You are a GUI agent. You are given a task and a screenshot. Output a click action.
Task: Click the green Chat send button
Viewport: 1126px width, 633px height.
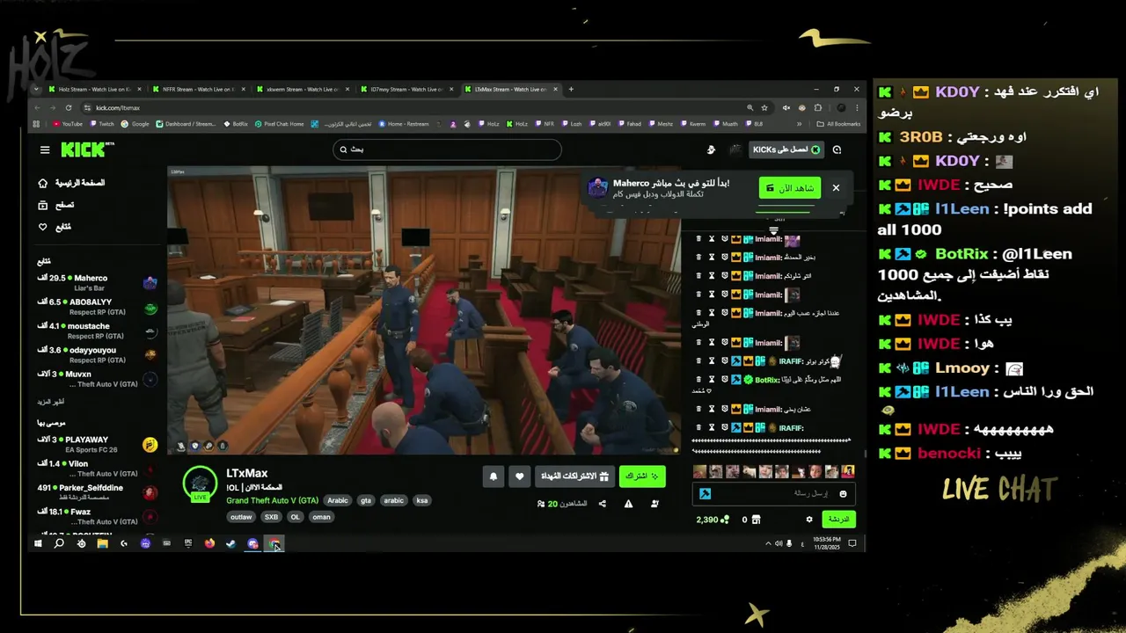coord(839,520)
